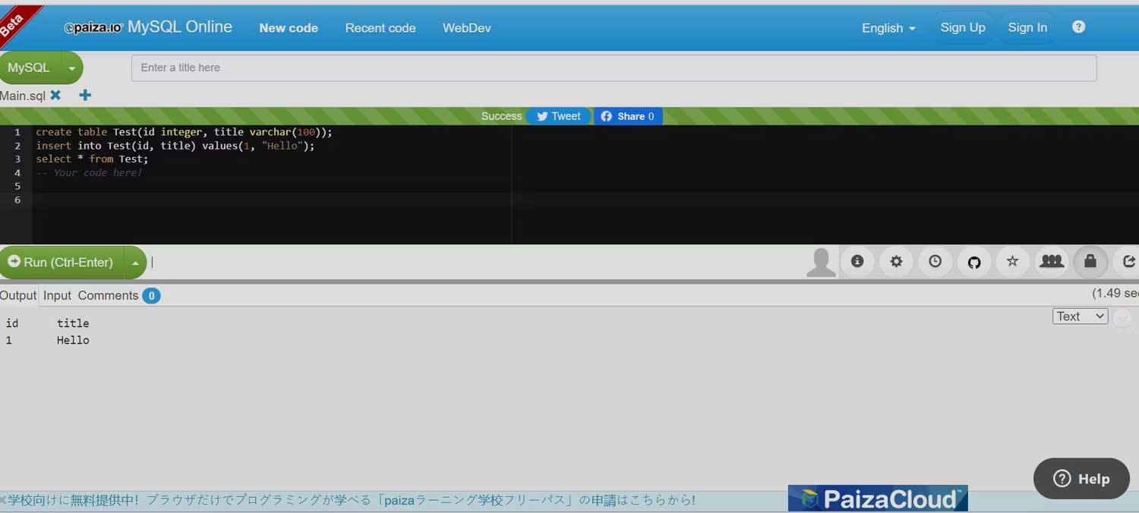Click the star favorite icon

click(1012, 262)
